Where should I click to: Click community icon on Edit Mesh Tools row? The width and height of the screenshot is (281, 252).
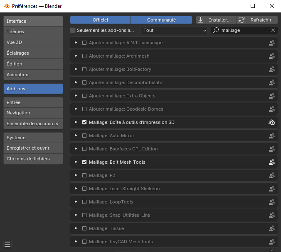click(272, 162)
